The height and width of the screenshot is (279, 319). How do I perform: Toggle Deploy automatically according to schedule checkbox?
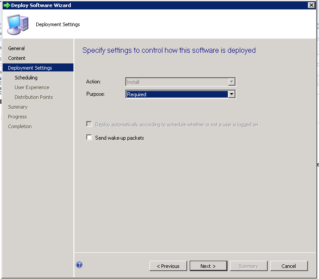(89, 124)
